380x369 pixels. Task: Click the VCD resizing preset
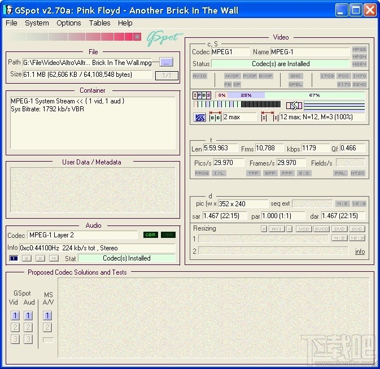(304, 229)
